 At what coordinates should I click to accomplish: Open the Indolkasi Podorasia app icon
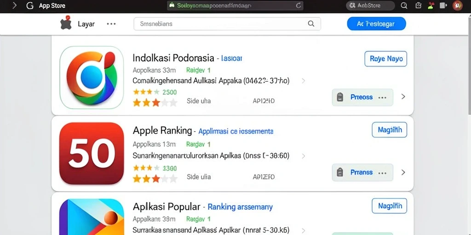[92, 77]
